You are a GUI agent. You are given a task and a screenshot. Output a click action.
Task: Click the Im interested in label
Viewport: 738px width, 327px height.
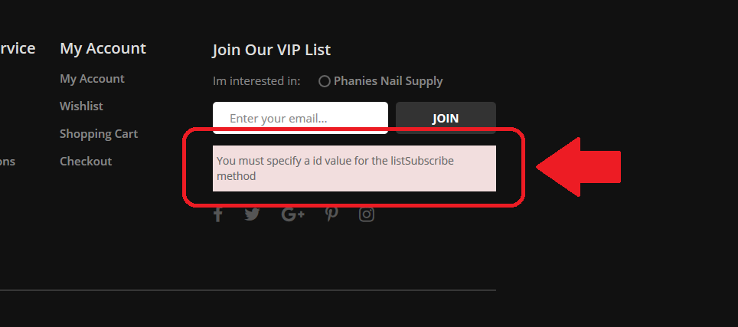pyautogui.click(x=256, y=81)
